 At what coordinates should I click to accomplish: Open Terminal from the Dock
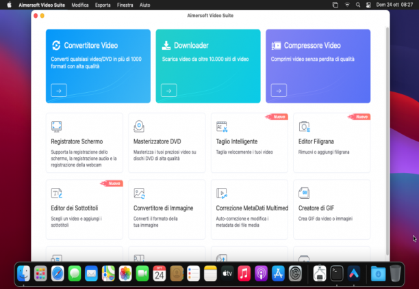pyautogui.click(x=337, y=273)
